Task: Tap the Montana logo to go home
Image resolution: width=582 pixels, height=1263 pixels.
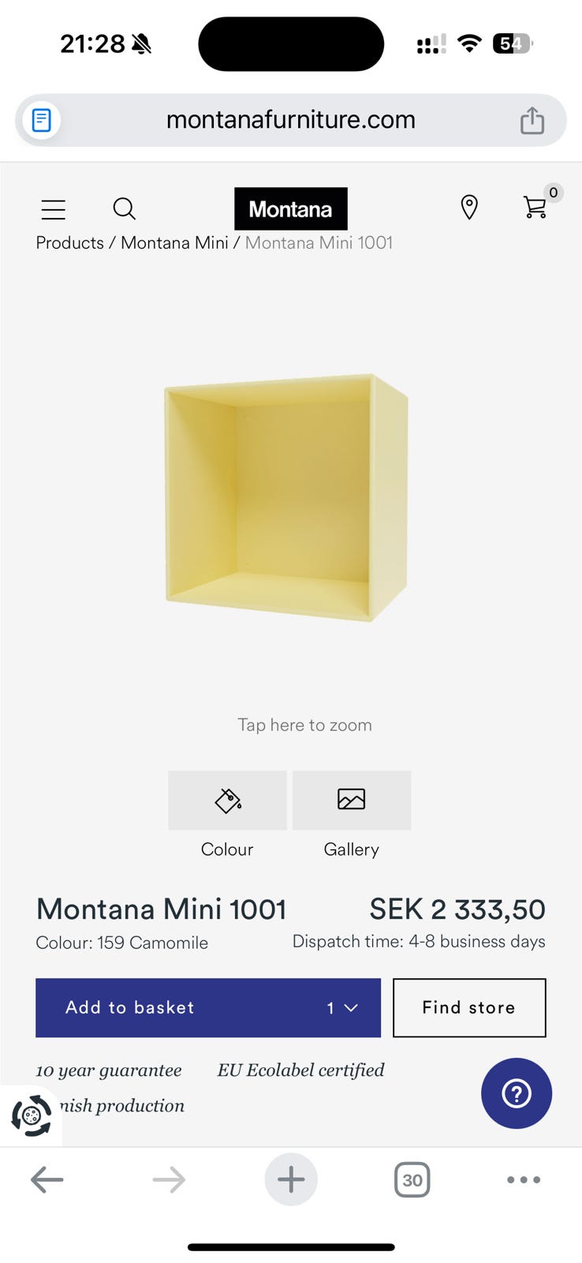Action: 291,209
